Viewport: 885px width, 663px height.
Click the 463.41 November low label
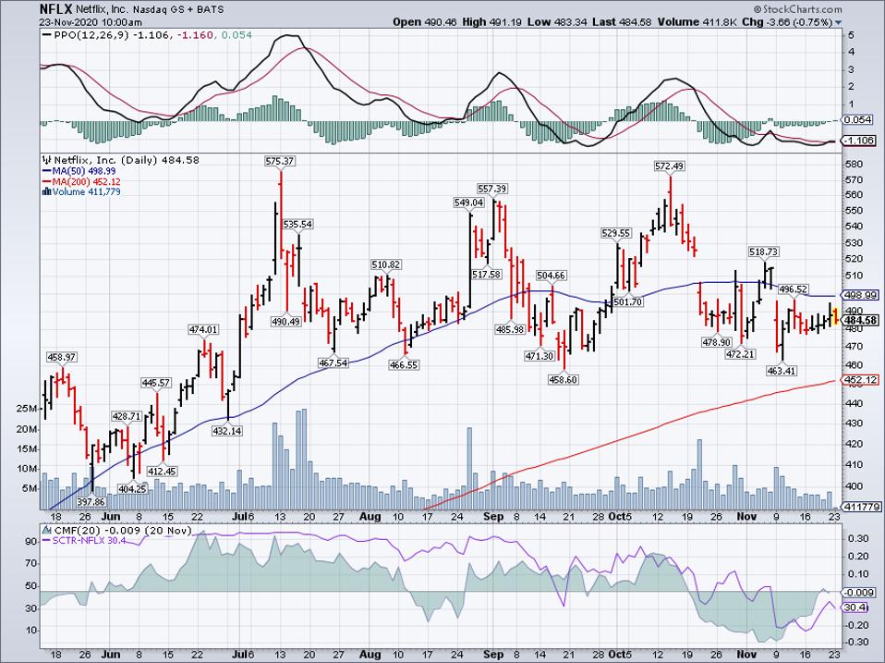[782, 371]
